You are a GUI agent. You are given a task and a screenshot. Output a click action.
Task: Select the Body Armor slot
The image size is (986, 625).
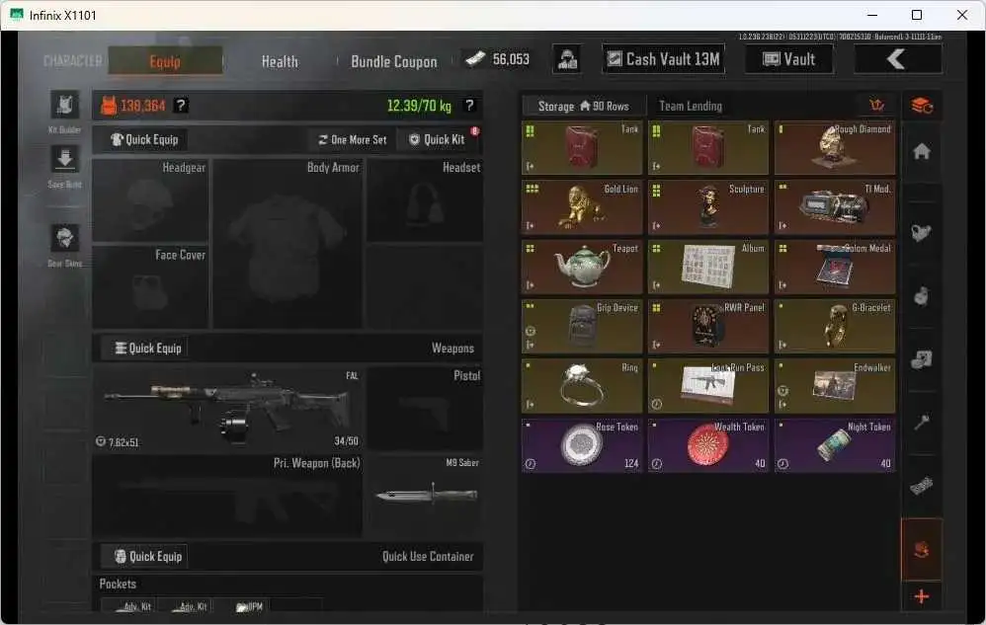[288, 244]
